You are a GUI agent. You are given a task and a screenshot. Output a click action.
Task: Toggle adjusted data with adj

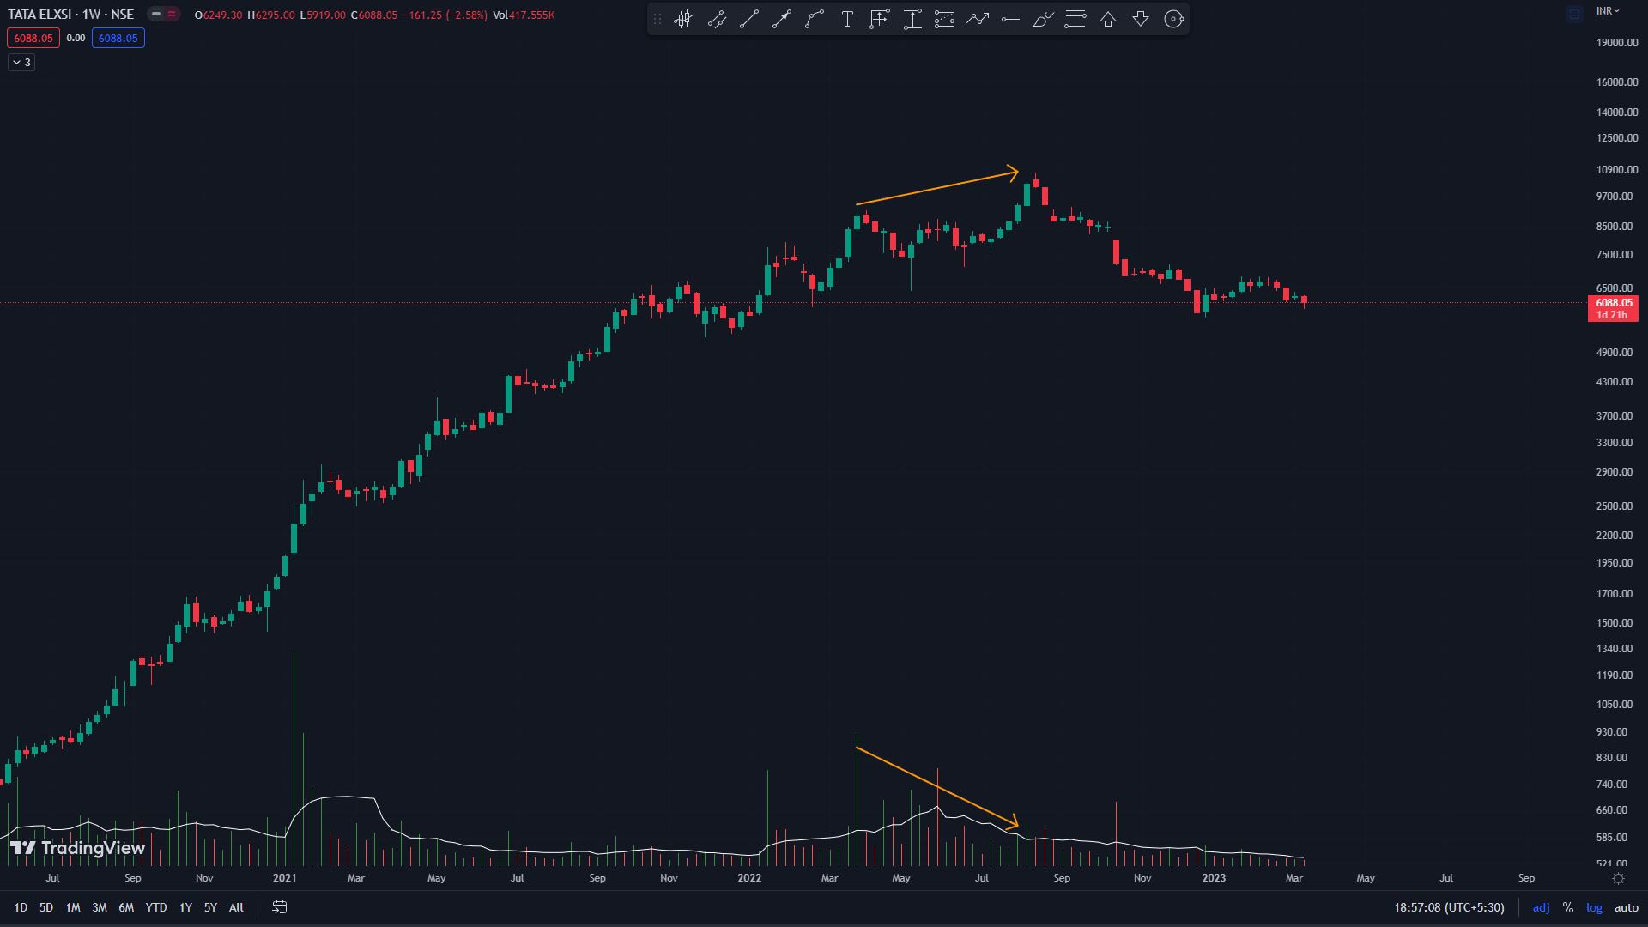tap(1541, 907)
